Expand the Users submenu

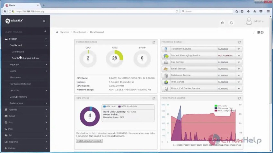point(26,71)
